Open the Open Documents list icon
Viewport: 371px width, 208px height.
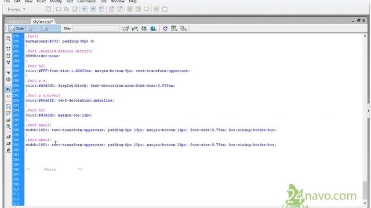[8, 39]
